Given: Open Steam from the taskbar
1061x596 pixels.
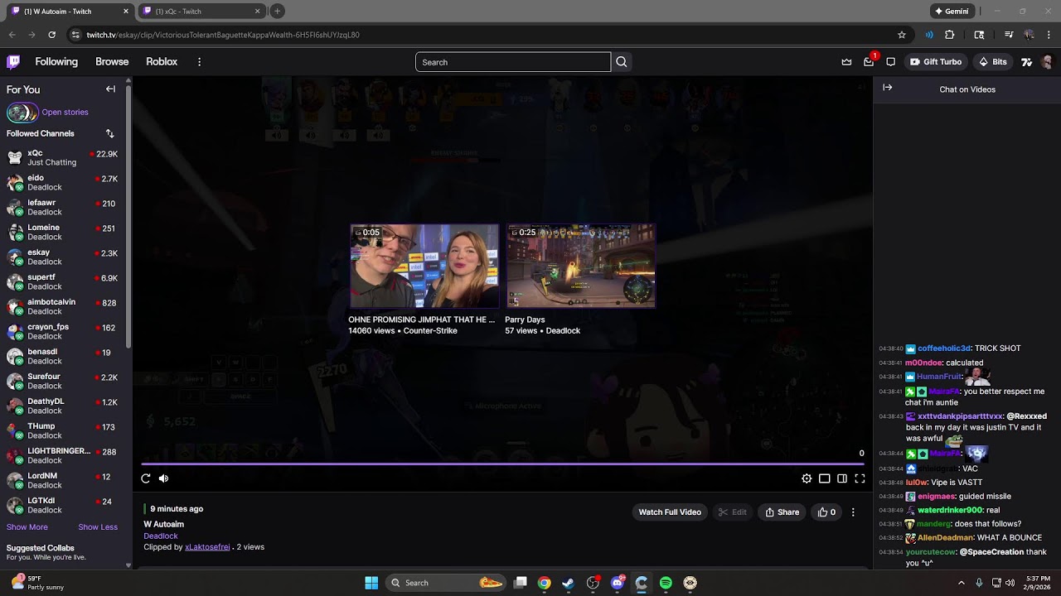Looking at the screenshot, I should 568,583.
